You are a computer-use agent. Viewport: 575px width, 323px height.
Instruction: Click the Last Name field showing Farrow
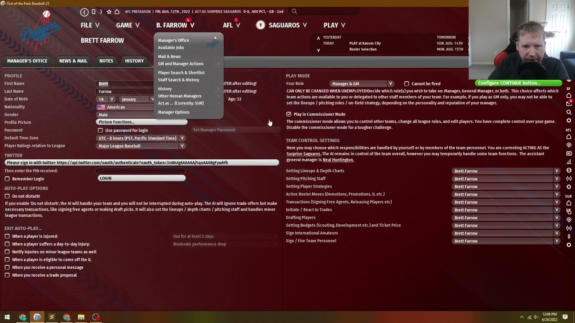(x=125, y=92)
